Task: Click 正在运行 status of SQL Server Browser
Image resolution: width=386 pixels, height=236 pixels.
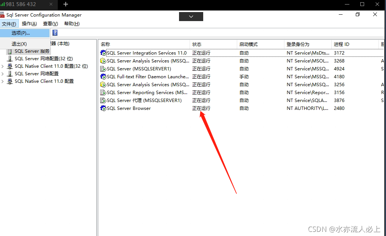Action: point(201,108)
